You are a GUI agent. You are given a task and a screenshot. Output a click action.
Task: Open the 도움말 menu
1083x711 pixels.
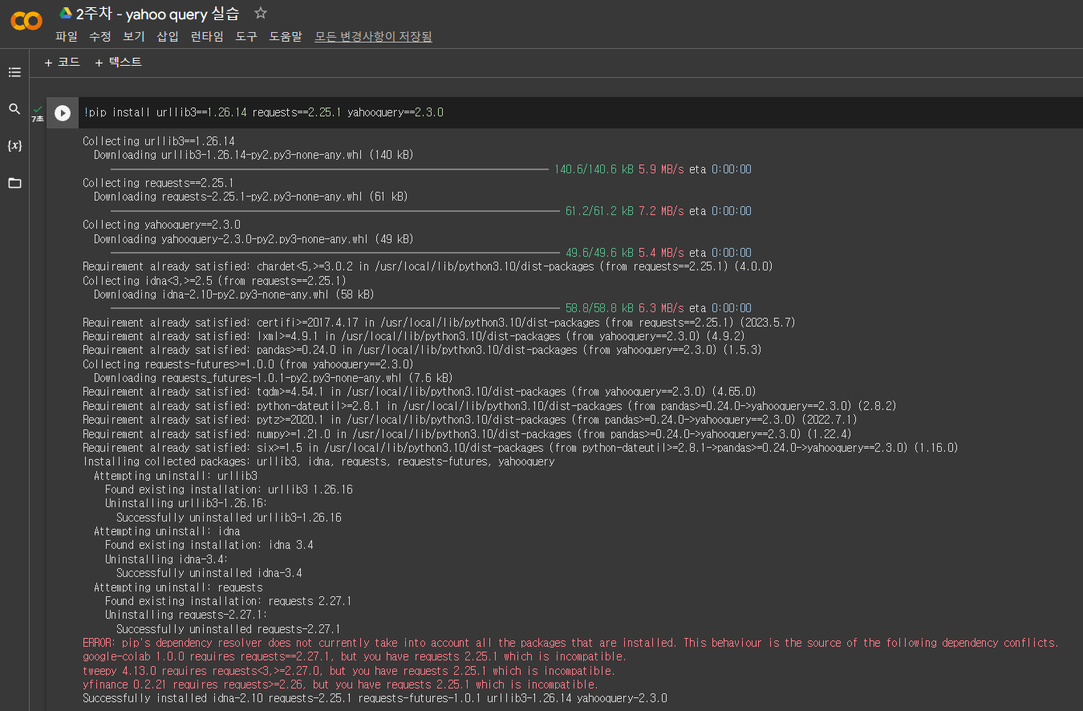point(286,36)
